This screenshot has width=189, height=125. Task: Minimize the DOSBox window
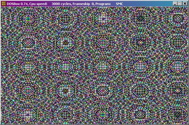175,4
